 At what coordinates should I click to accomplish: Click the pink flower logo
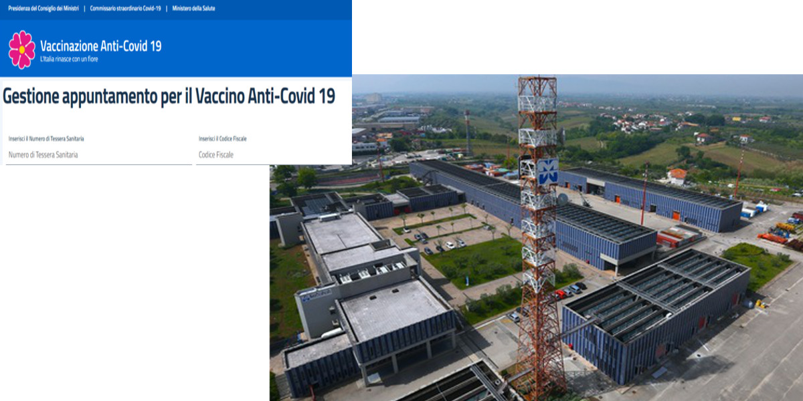click(x=21, y=49)
